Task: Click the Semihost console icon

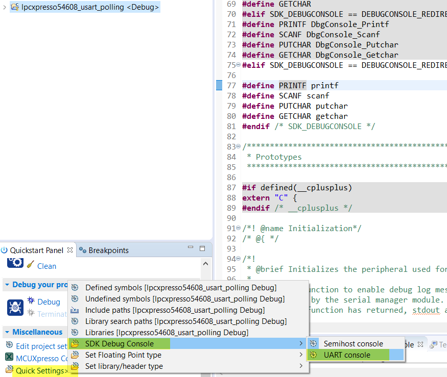Action: pyautogui.click(x=314, y=344)
